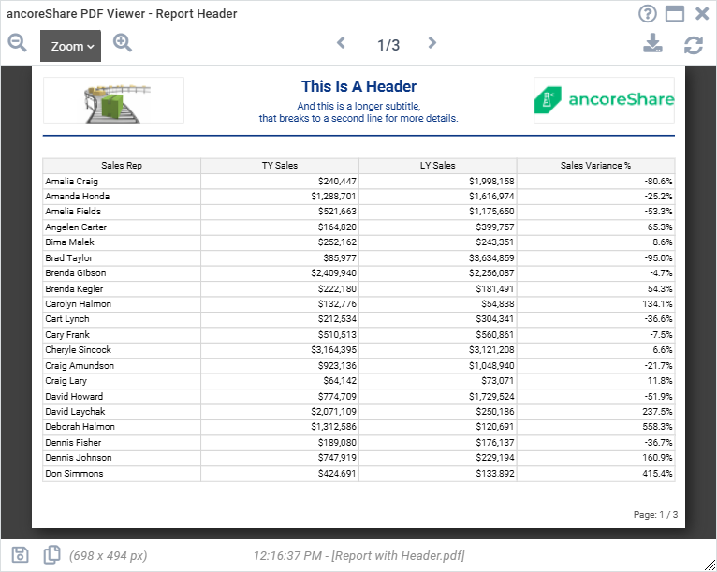Maximize the PDF Viewer window
Viewport: 717px width, 572px height.
675,14
